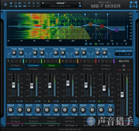Click the Default preset name field

61,3
